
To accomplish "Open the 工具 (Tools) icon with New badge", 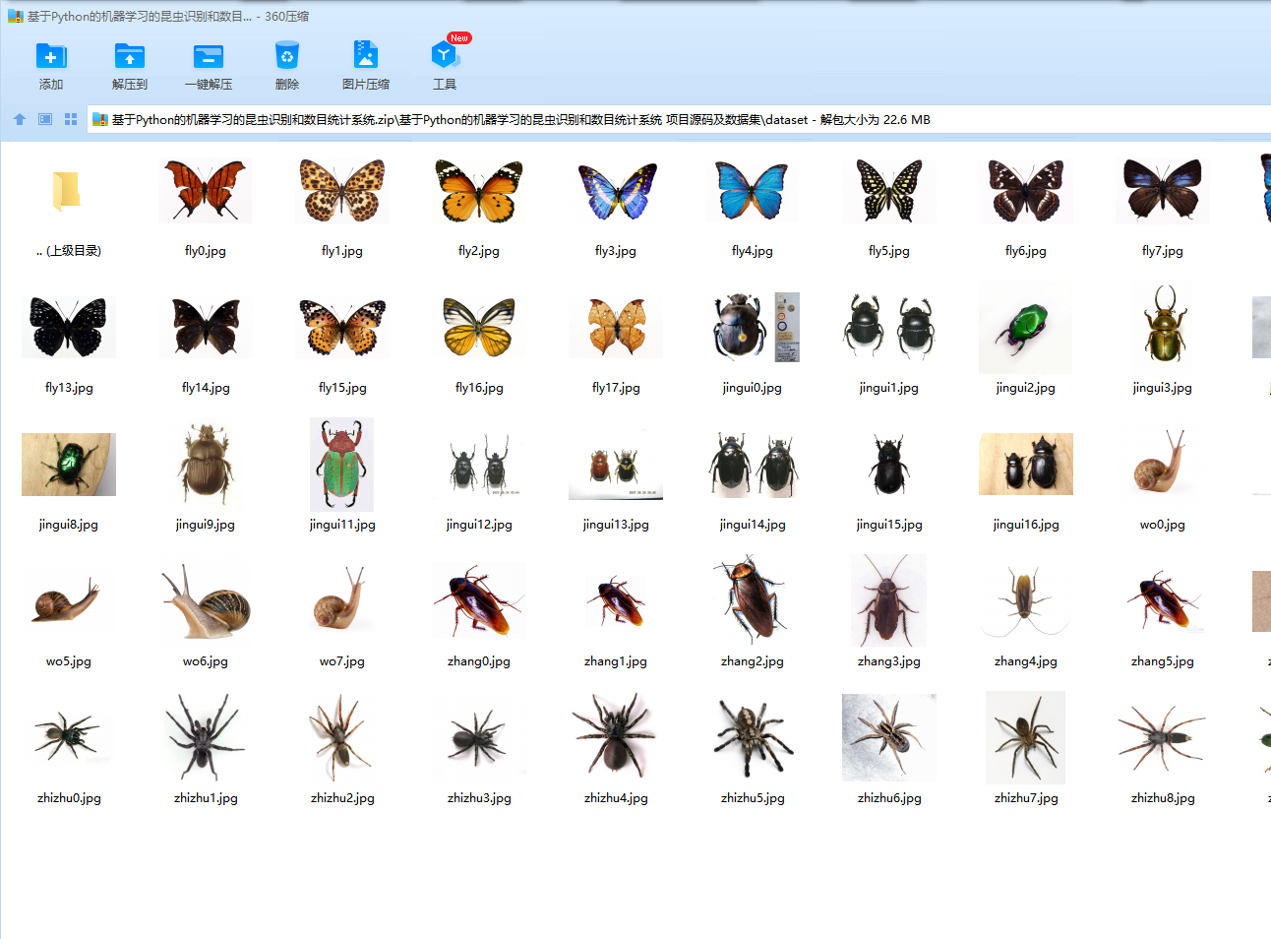I will pyautogui.click(x=445, y=54).
